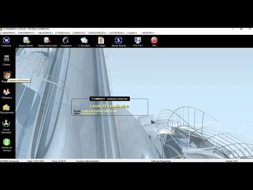The width and height of the screenshot is (253, 190).
Task: Click Usuário: Administrador in status bar
Action: (x=88, y=161)
